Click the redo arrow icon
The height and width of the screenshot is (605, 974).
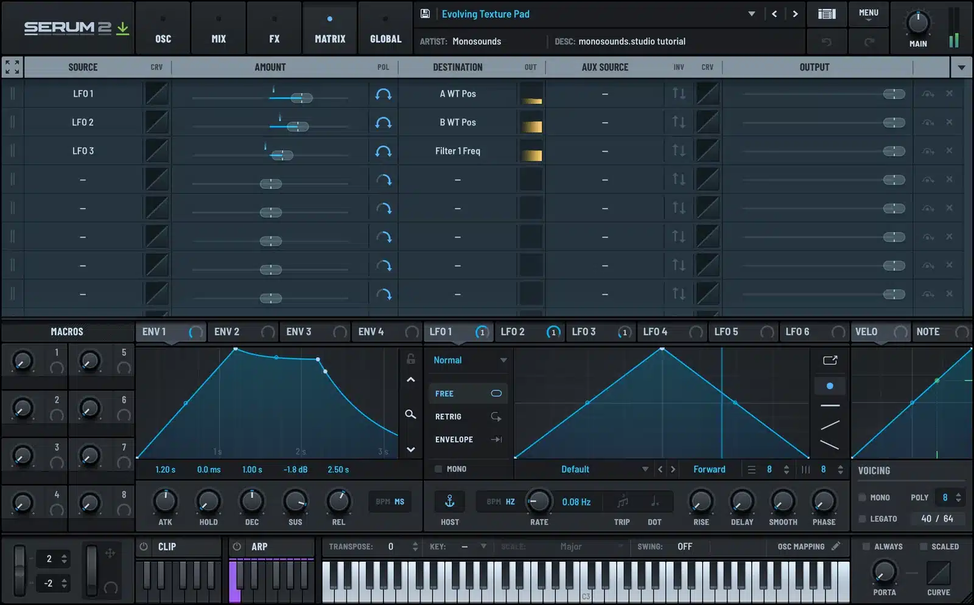(869, 41)
